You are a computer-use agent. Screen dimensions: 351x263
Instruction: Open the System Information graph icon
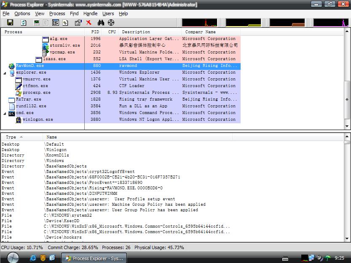(x=37, y=23)
